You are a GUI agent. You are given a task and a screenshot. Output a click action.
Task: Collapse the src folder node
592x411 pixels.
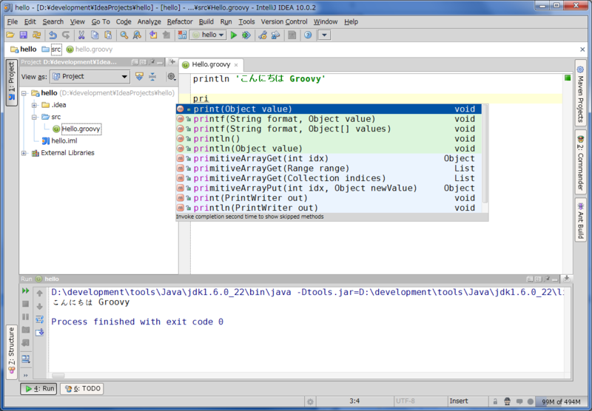coord(34,117)
